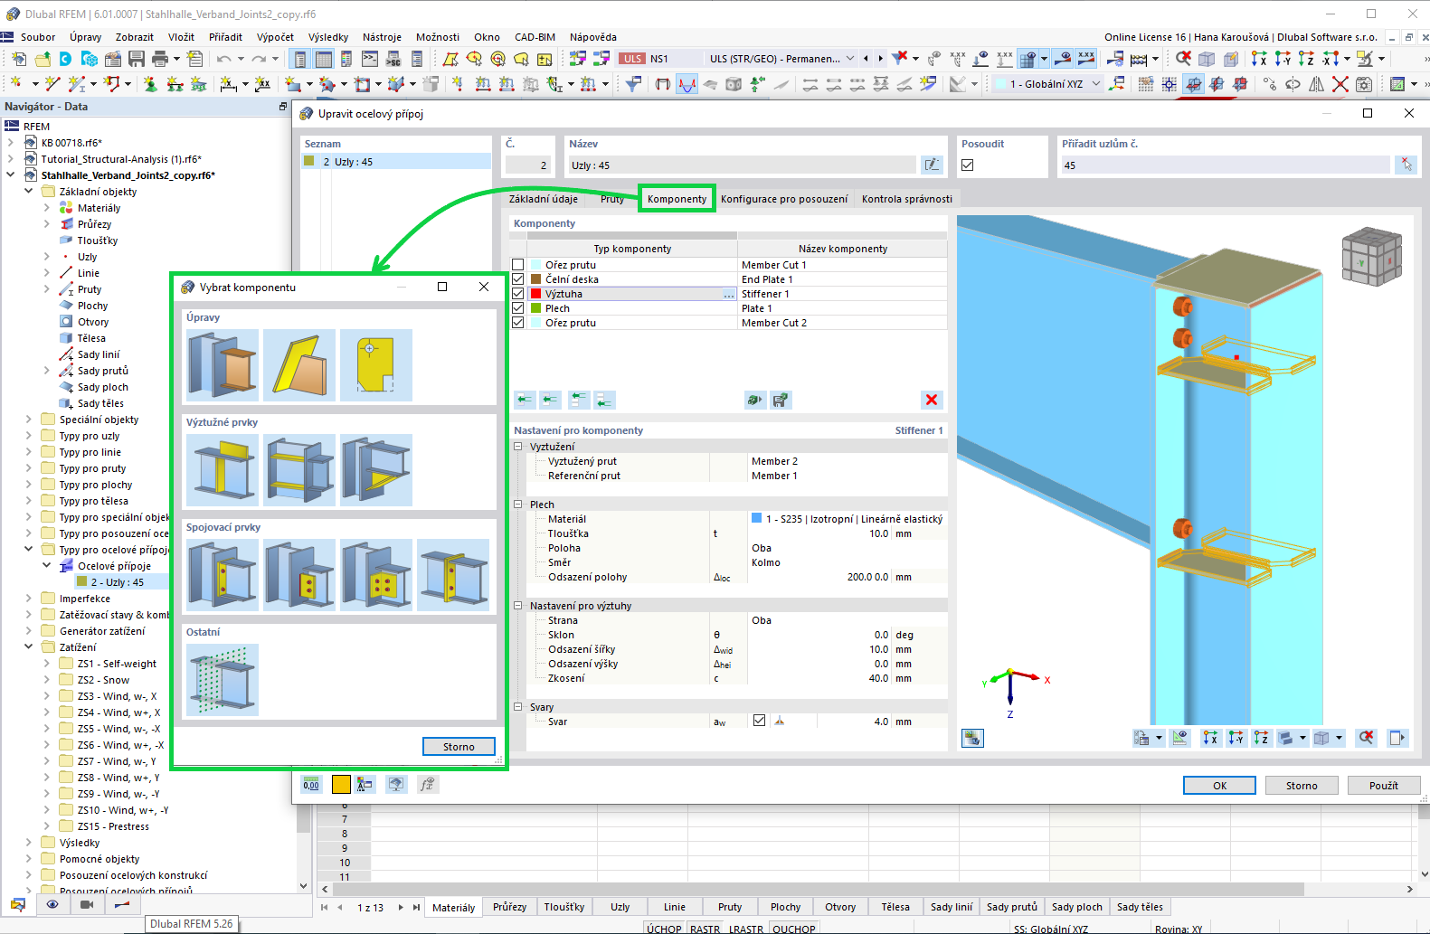Screen dimensions: 1430x934
Task: Toggle checkbox for Plech component
Action: (518, 308)
